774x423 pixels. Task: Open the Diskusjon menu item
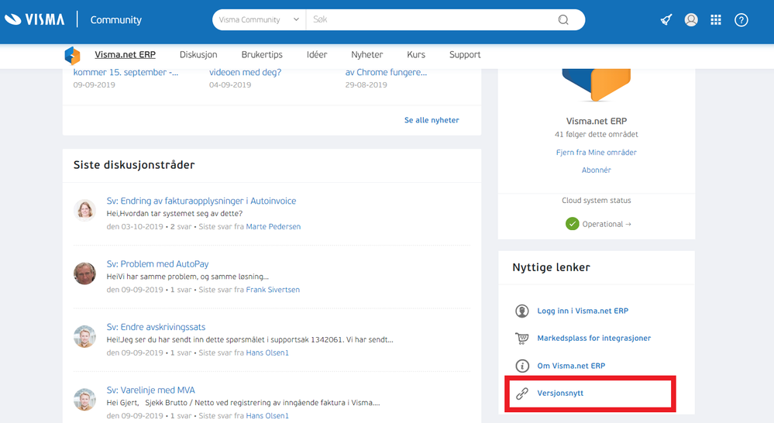pyautogui.click(x=198, y=55)
